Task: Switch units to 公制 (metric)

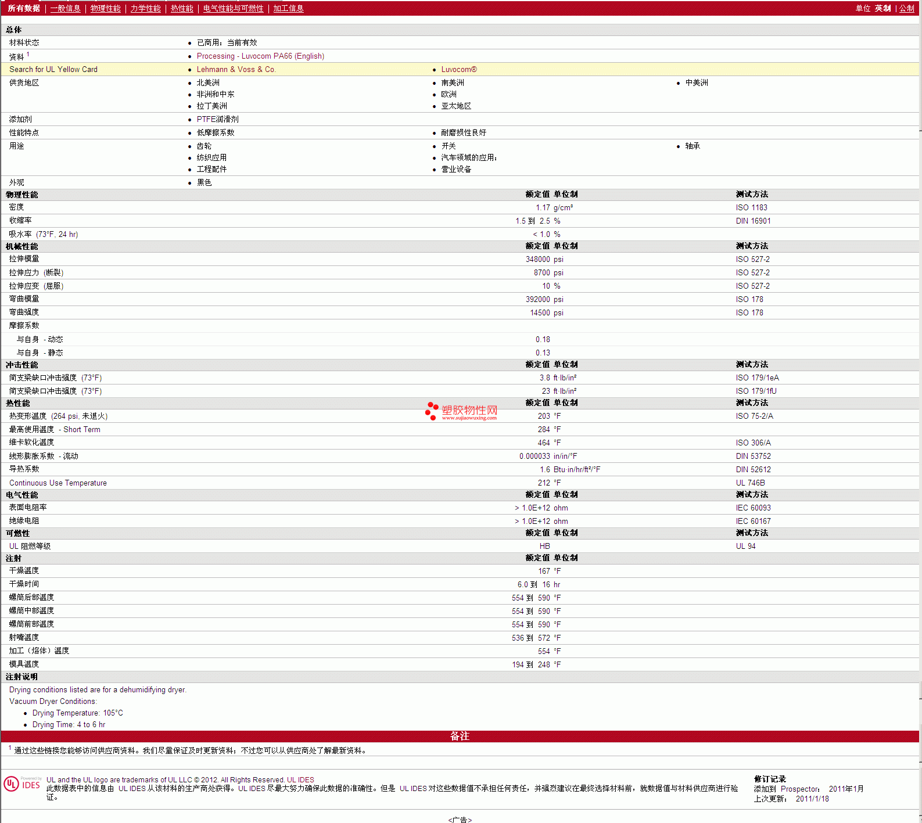Action: (906, 8)
